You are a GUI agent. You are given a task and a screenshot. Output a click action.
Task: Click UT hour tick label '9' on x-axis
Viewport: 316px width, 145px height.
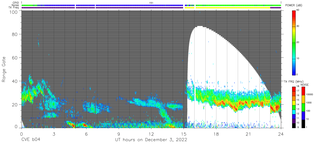(x=119, y=134)
